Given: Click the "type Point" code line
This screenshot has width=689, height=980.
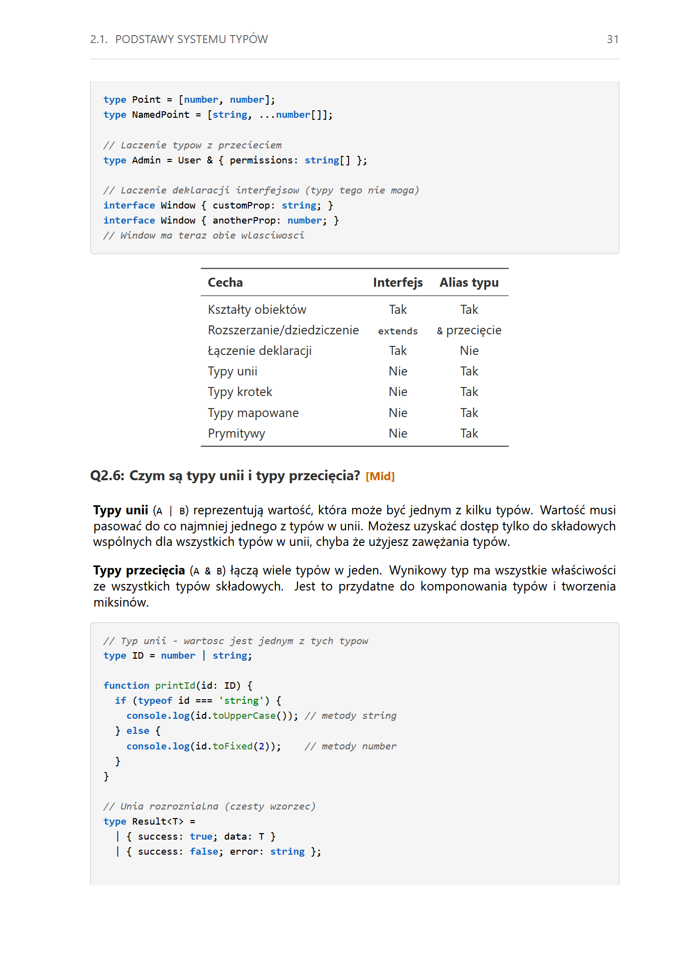Looking at the screenshot, I should (189, 100).
